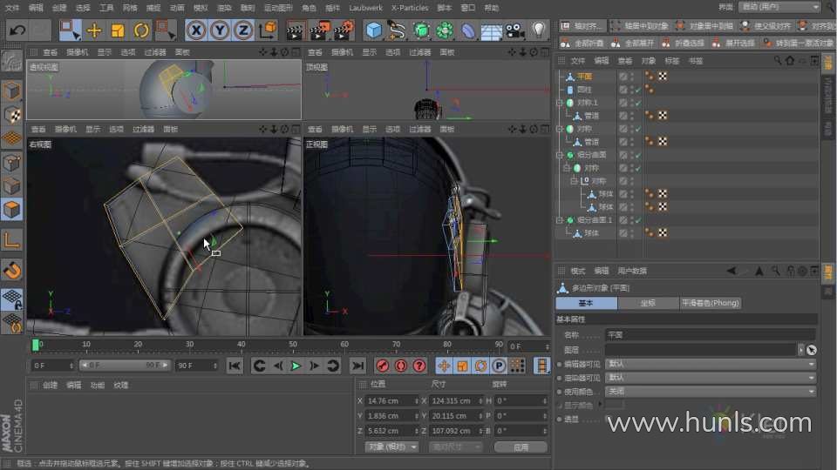Toggle Y axis lock
Image resolution: width=837 pixels, height=470 pixels.
point(220,30)
